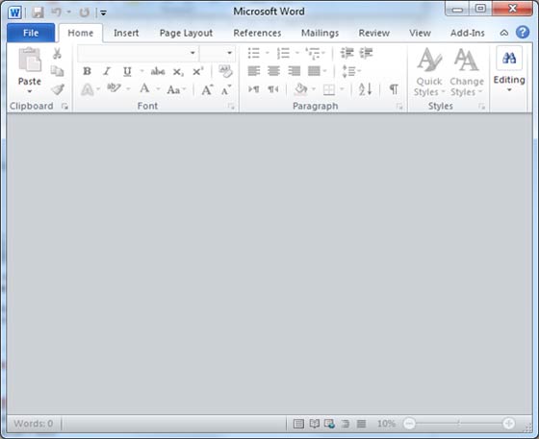Switch to the Insert tab
The height and width of the screenshot is (439, 539).
click(x=126, y=33)
